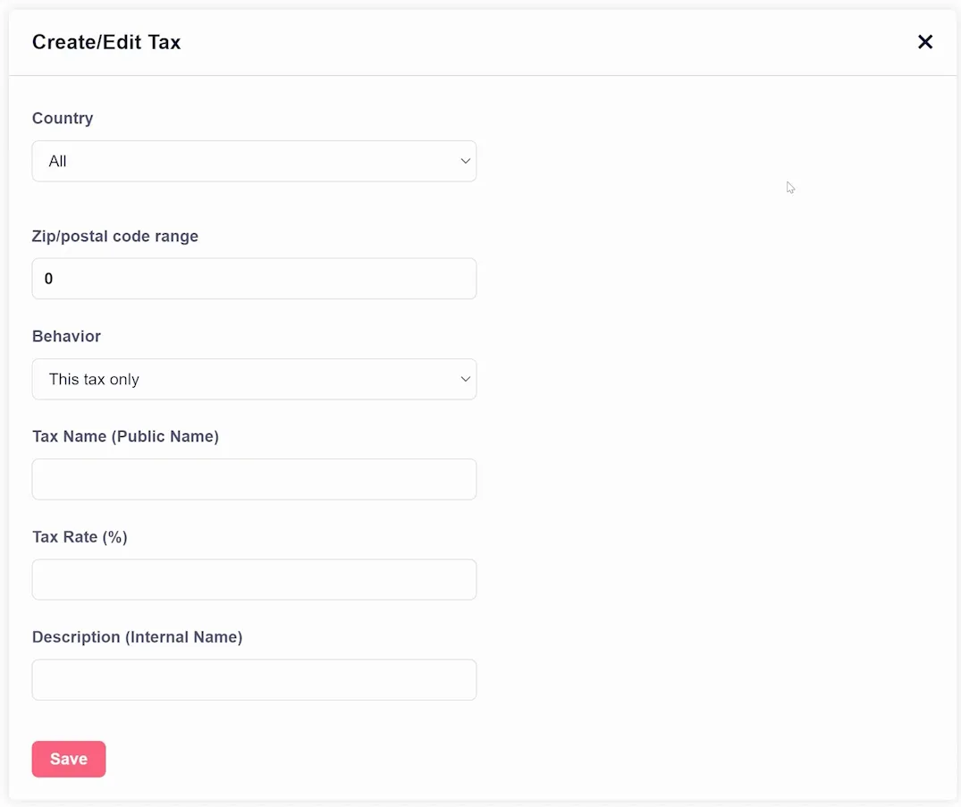Screen dimensions: 961x807
Task: Click the Country dropdown chevron arrow
Action: [x=465, y=161]
